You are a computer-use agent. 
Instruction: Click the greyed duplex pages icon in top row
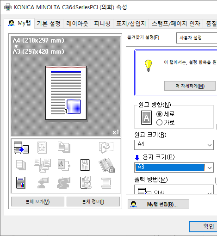click(x=64, y=148)
